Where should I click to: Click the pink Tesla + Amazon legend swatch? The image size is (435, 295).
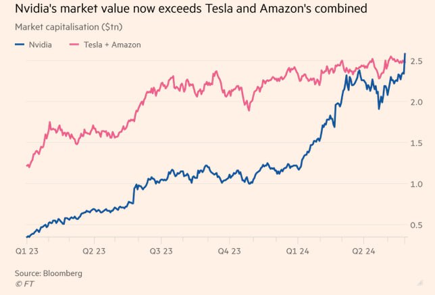point(74,45)
